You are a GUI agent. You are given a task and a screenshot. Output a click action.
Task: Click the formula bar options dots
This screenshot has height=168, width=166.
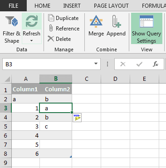tap(107, 64)
